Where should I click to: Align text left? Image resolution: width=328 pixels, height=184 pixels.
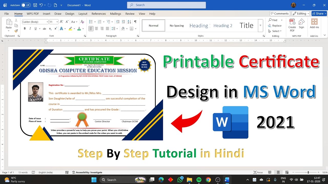coord(91,29)
